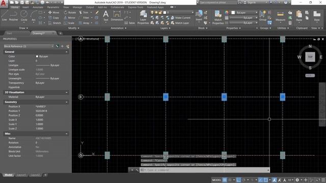Click the Group tool
326x183 pixels.
[263, 16]
